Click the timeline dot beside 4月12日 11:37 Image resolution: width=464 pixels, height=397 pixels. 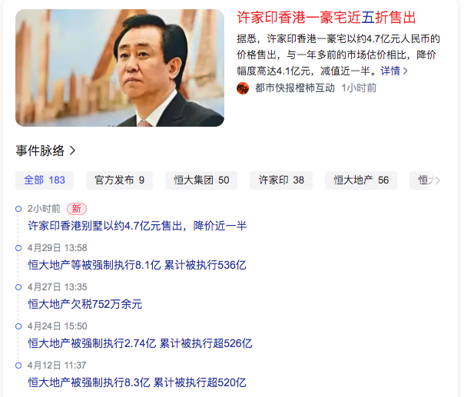18,366
